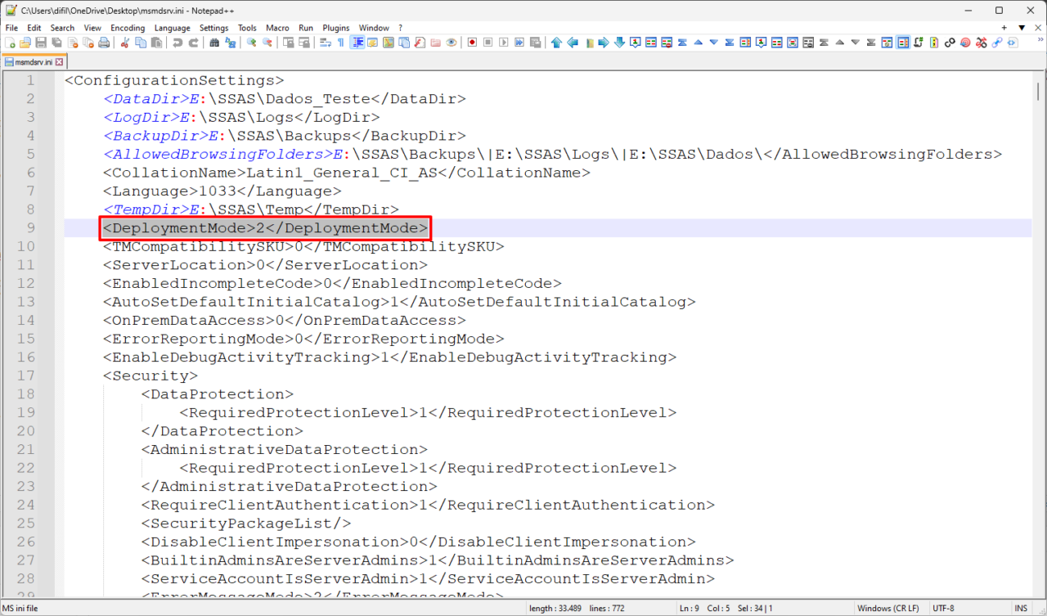Select the msmdsrv.ini document tab
The width and height of the screenshot is (1047, 616).
pyautogui.click(x=33, y=61)
